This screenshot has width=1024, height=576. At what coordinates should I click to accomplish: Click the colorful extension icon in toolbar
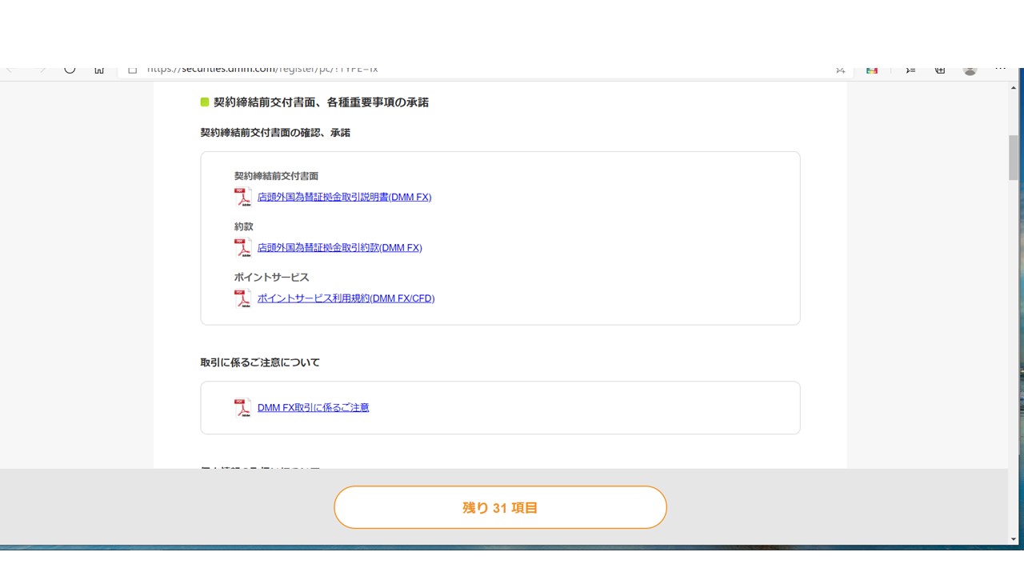872,70
